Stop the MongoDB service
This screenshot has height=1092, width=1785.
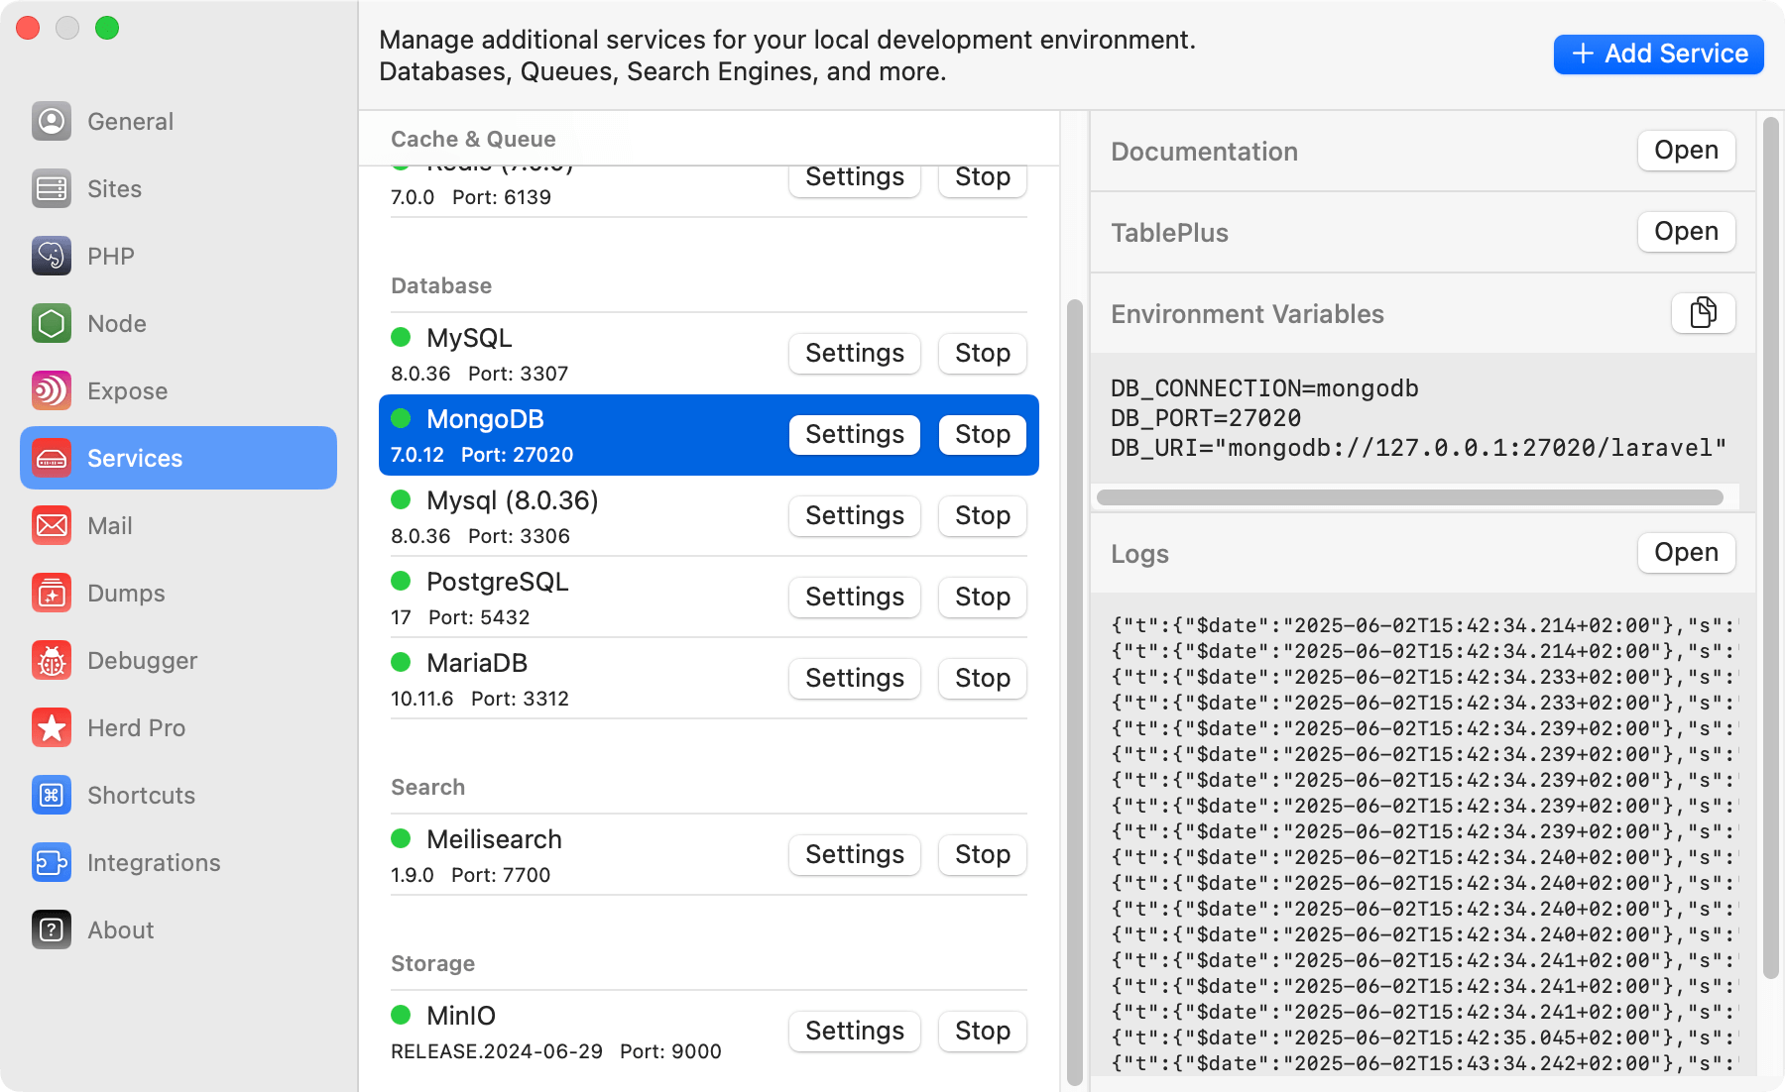[x=982, y=434]
